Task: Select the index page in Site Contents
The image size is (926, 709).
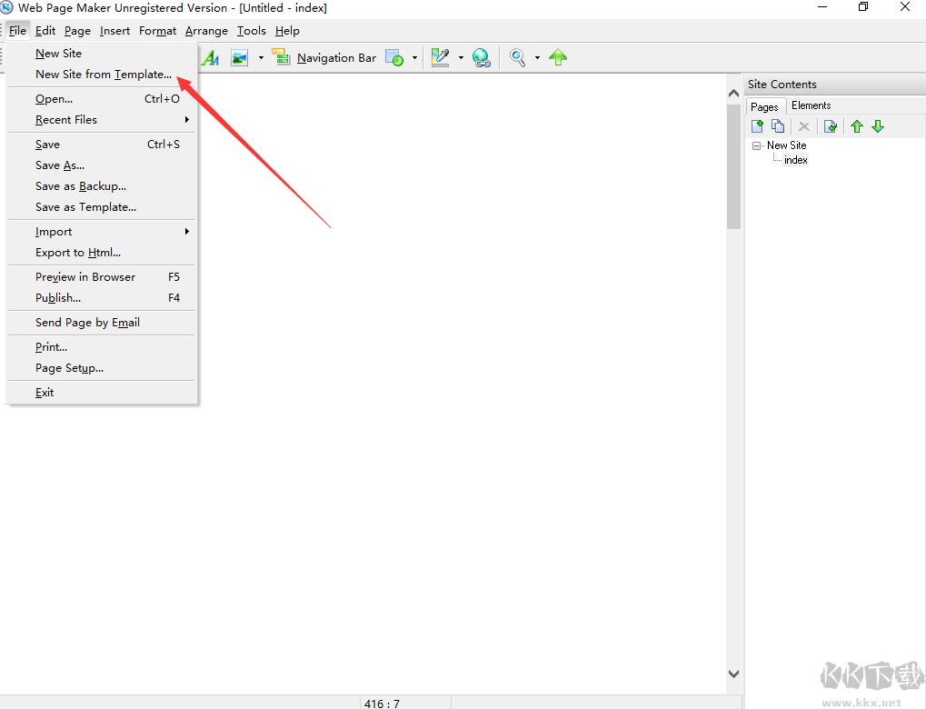Action: pyautogui.click(x=795, y=159)
